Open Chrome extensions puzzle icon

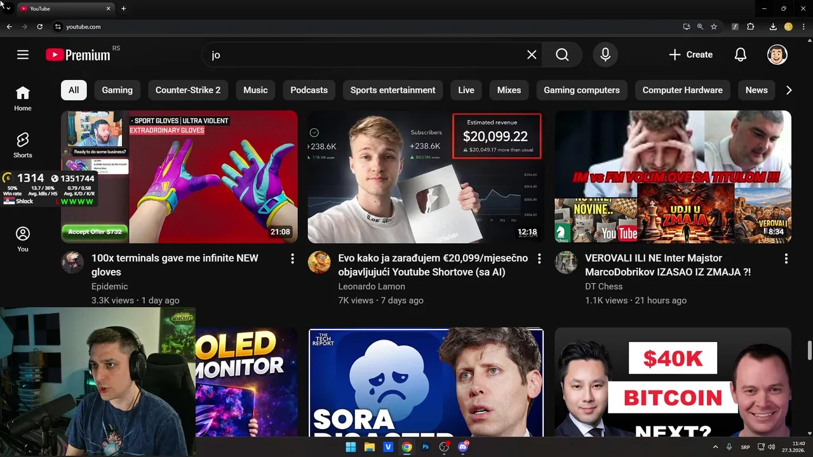coord(751,27)
